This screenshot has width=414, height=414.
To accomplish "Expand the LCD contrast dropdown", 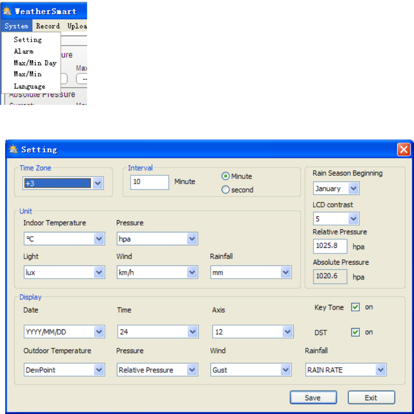I will tap(353, 219).
